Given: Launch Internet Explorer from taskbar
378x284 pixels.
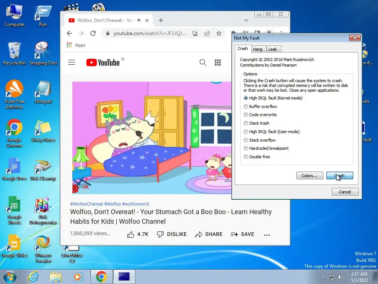Looking at the screenshot, I should 33,277.
